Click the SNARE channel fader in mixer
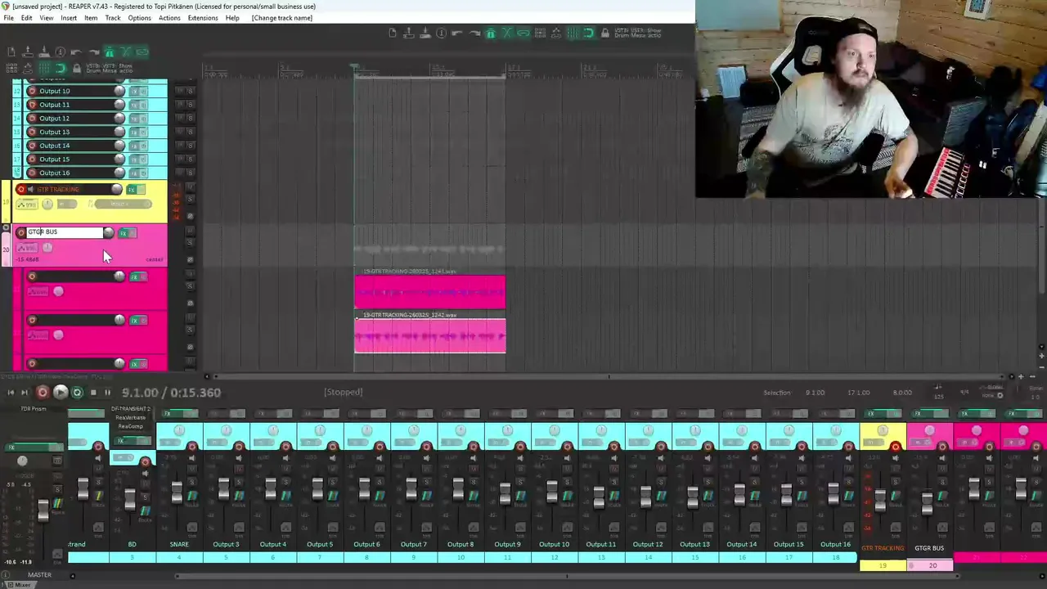Image resolution: width=1047 pixels, height=589 pixels. pos(177,492)
